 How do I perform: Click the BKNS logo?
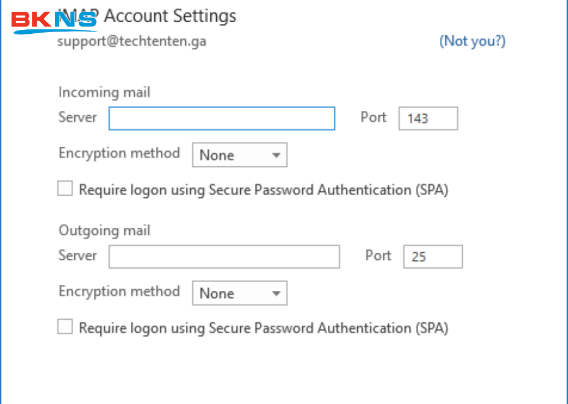click(54, 21)
